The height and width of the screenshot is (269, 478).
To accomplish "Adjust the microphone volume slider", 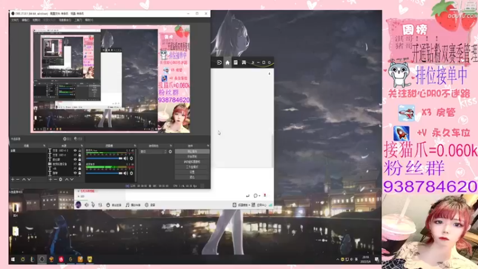I will click(104, 158).
